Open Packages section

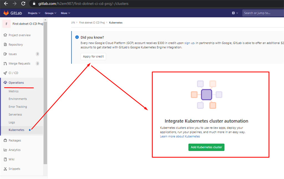(x=15, y=140)
